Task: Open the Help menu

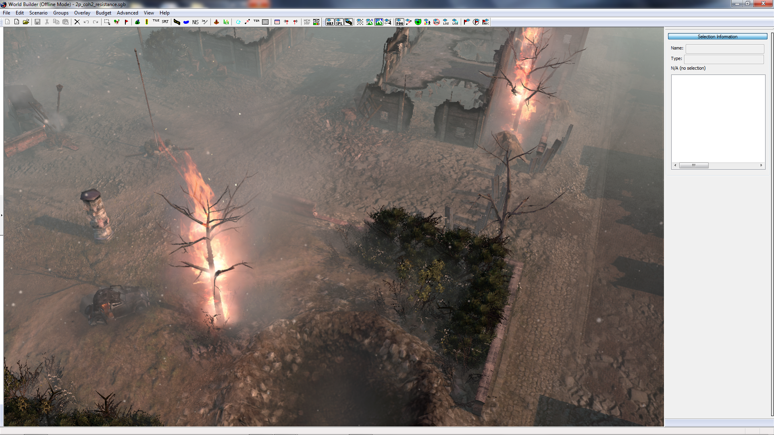Action: [164, 13]
